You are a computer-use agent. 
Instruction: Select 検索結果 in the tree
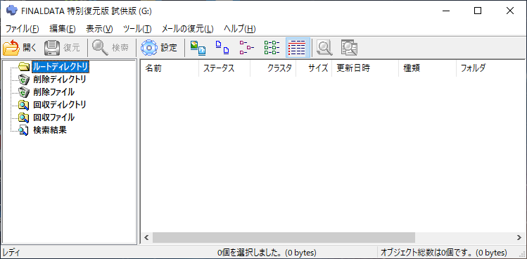point(50,130)
